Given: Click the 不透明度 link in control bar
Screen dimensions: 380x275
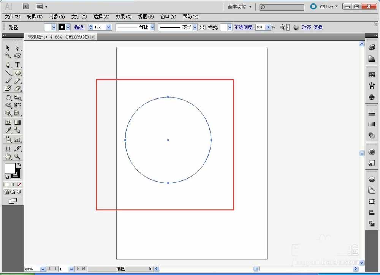Looking at the screenshot, I should point(244,27).
